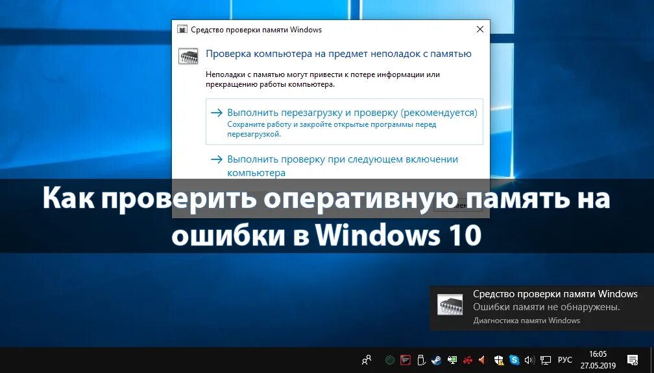Open the Action Center notifications icon

(633, 359)
